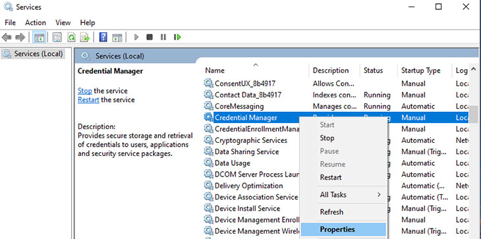Open the View menu

click(x=63, y=22)
